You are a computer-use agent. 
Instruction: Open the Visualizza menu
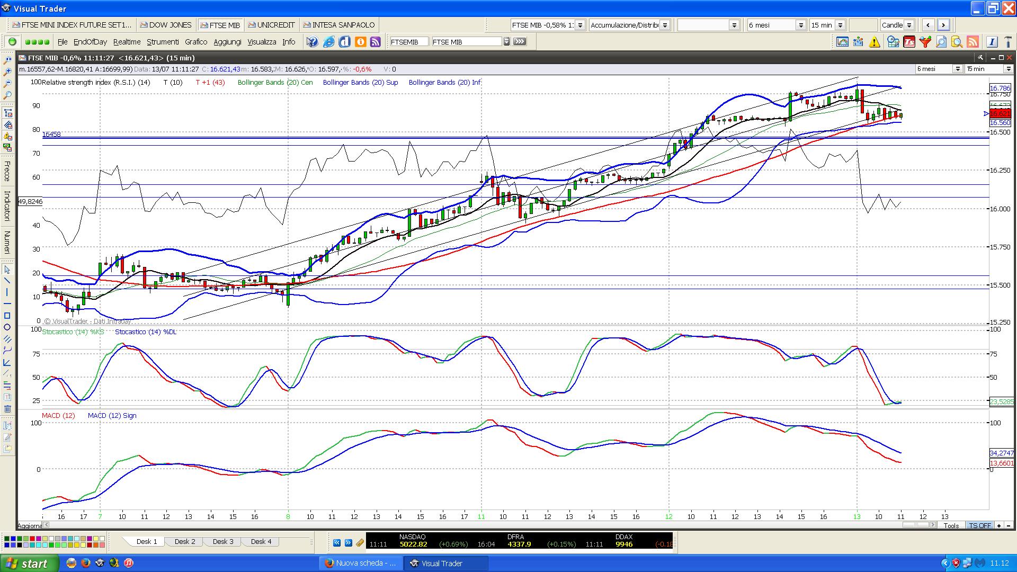pos(262,42)
